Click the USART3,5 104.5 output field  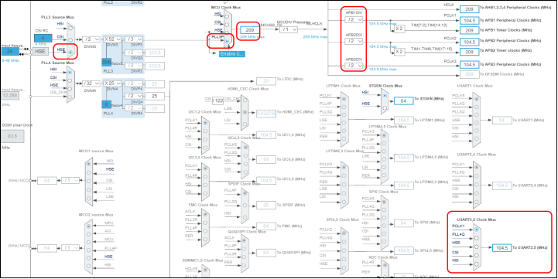pos(502,248)
